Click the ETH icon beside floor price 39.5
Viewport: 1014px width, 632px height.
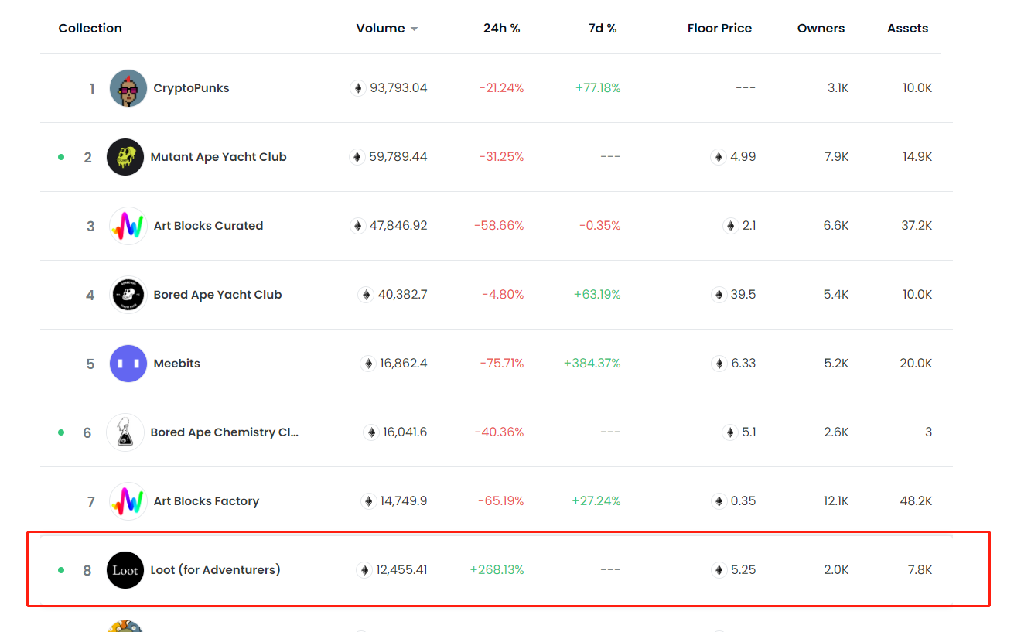(719, 295)
